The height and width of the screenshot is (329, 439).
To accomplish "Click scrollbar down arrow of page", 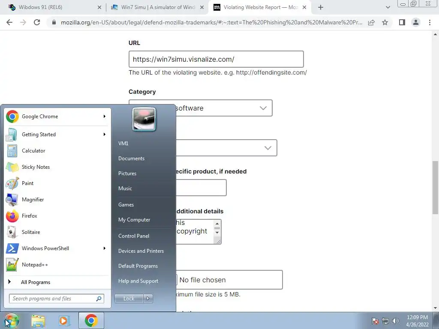I will tap(436, 308).
